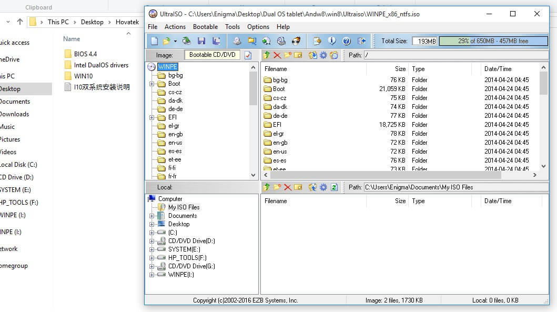Image resolution: width=557 pixels, height=312 pixels.
Task: Open the gear settings icon in local panel
Action: pos(322,187)
